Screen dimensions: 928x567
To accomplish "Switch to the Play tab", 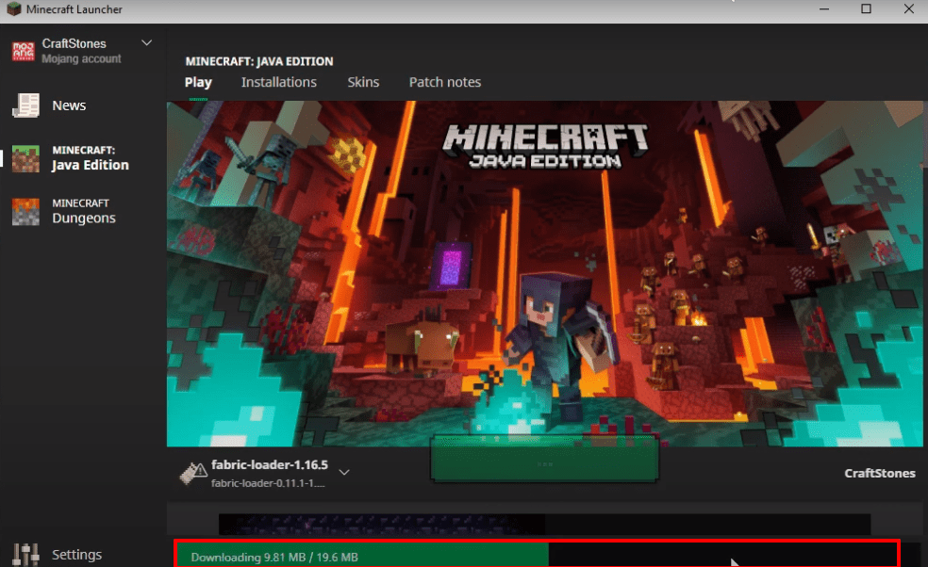I will 198,82.
